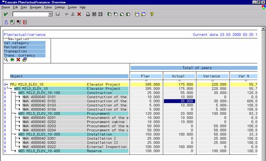The height and width of the screenshot is (161, 266).
Task: Click the Generate Shortcut icon
Action: pyautogui.click(x=143, y=14)
